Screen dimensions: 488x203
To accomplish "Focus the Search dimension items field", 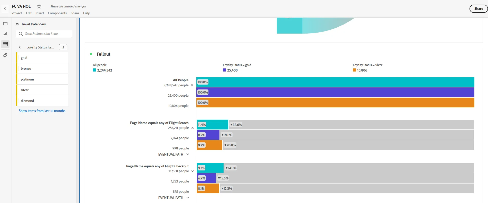I will click(44, 34).
